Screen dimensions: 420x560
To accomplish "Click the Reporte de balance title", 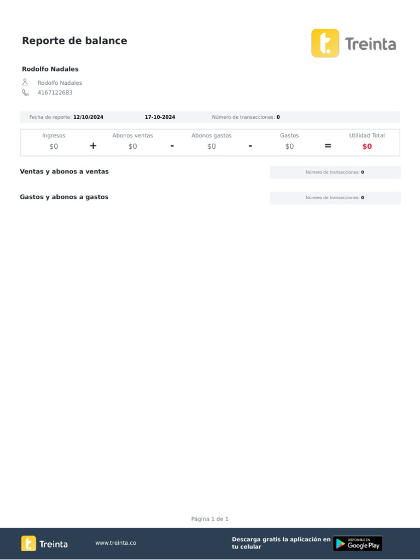I will coord(74,40).
